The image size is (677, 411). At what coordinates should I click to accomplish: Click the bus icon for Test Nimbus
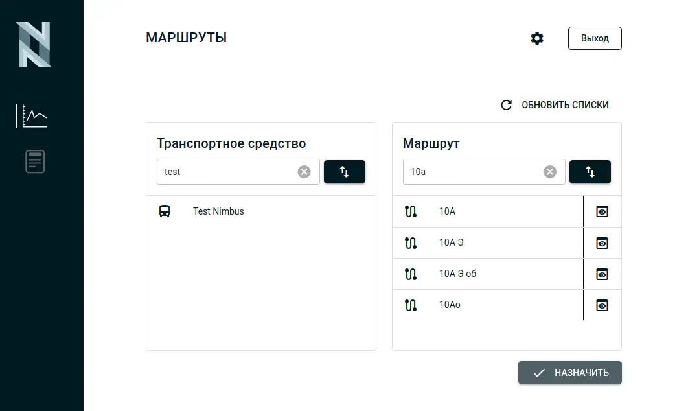point(165,211)
